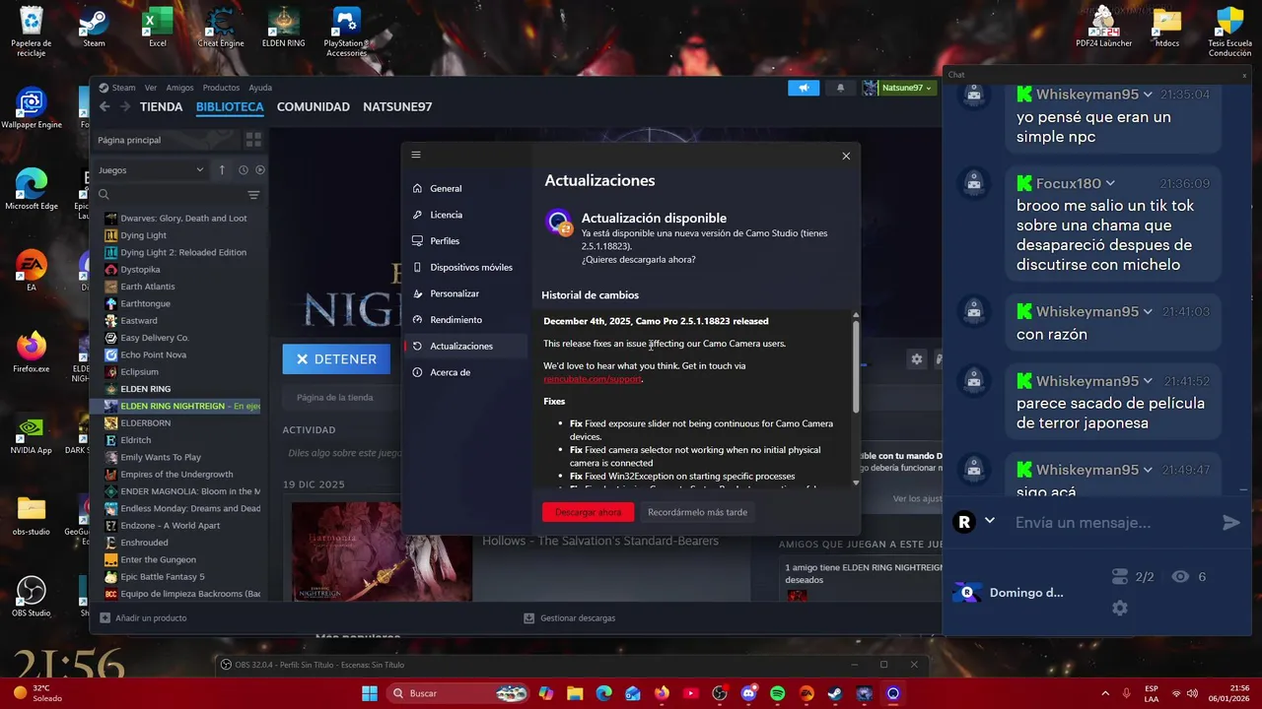Open chat settings gear icon
This screenshot has width=1262, height=709.
1120,608
